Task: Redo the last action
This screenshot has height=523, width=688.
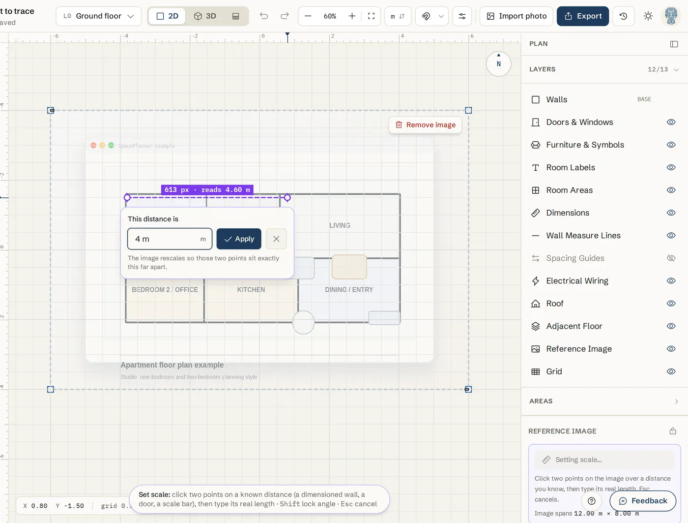Action: coord(285,16)
